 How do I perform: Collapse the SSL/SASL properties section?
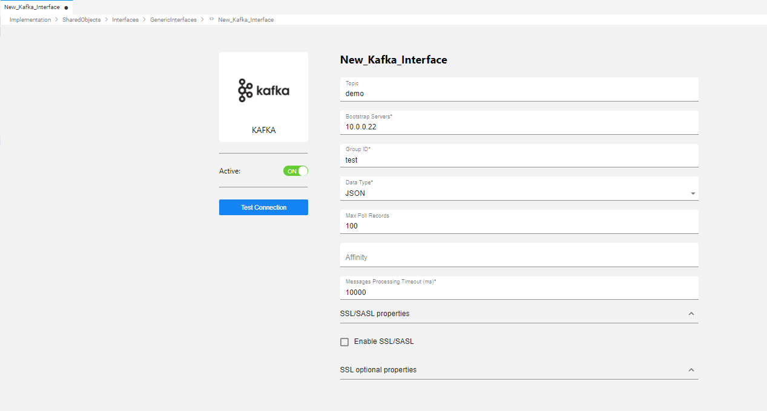(x=691, y=314)
